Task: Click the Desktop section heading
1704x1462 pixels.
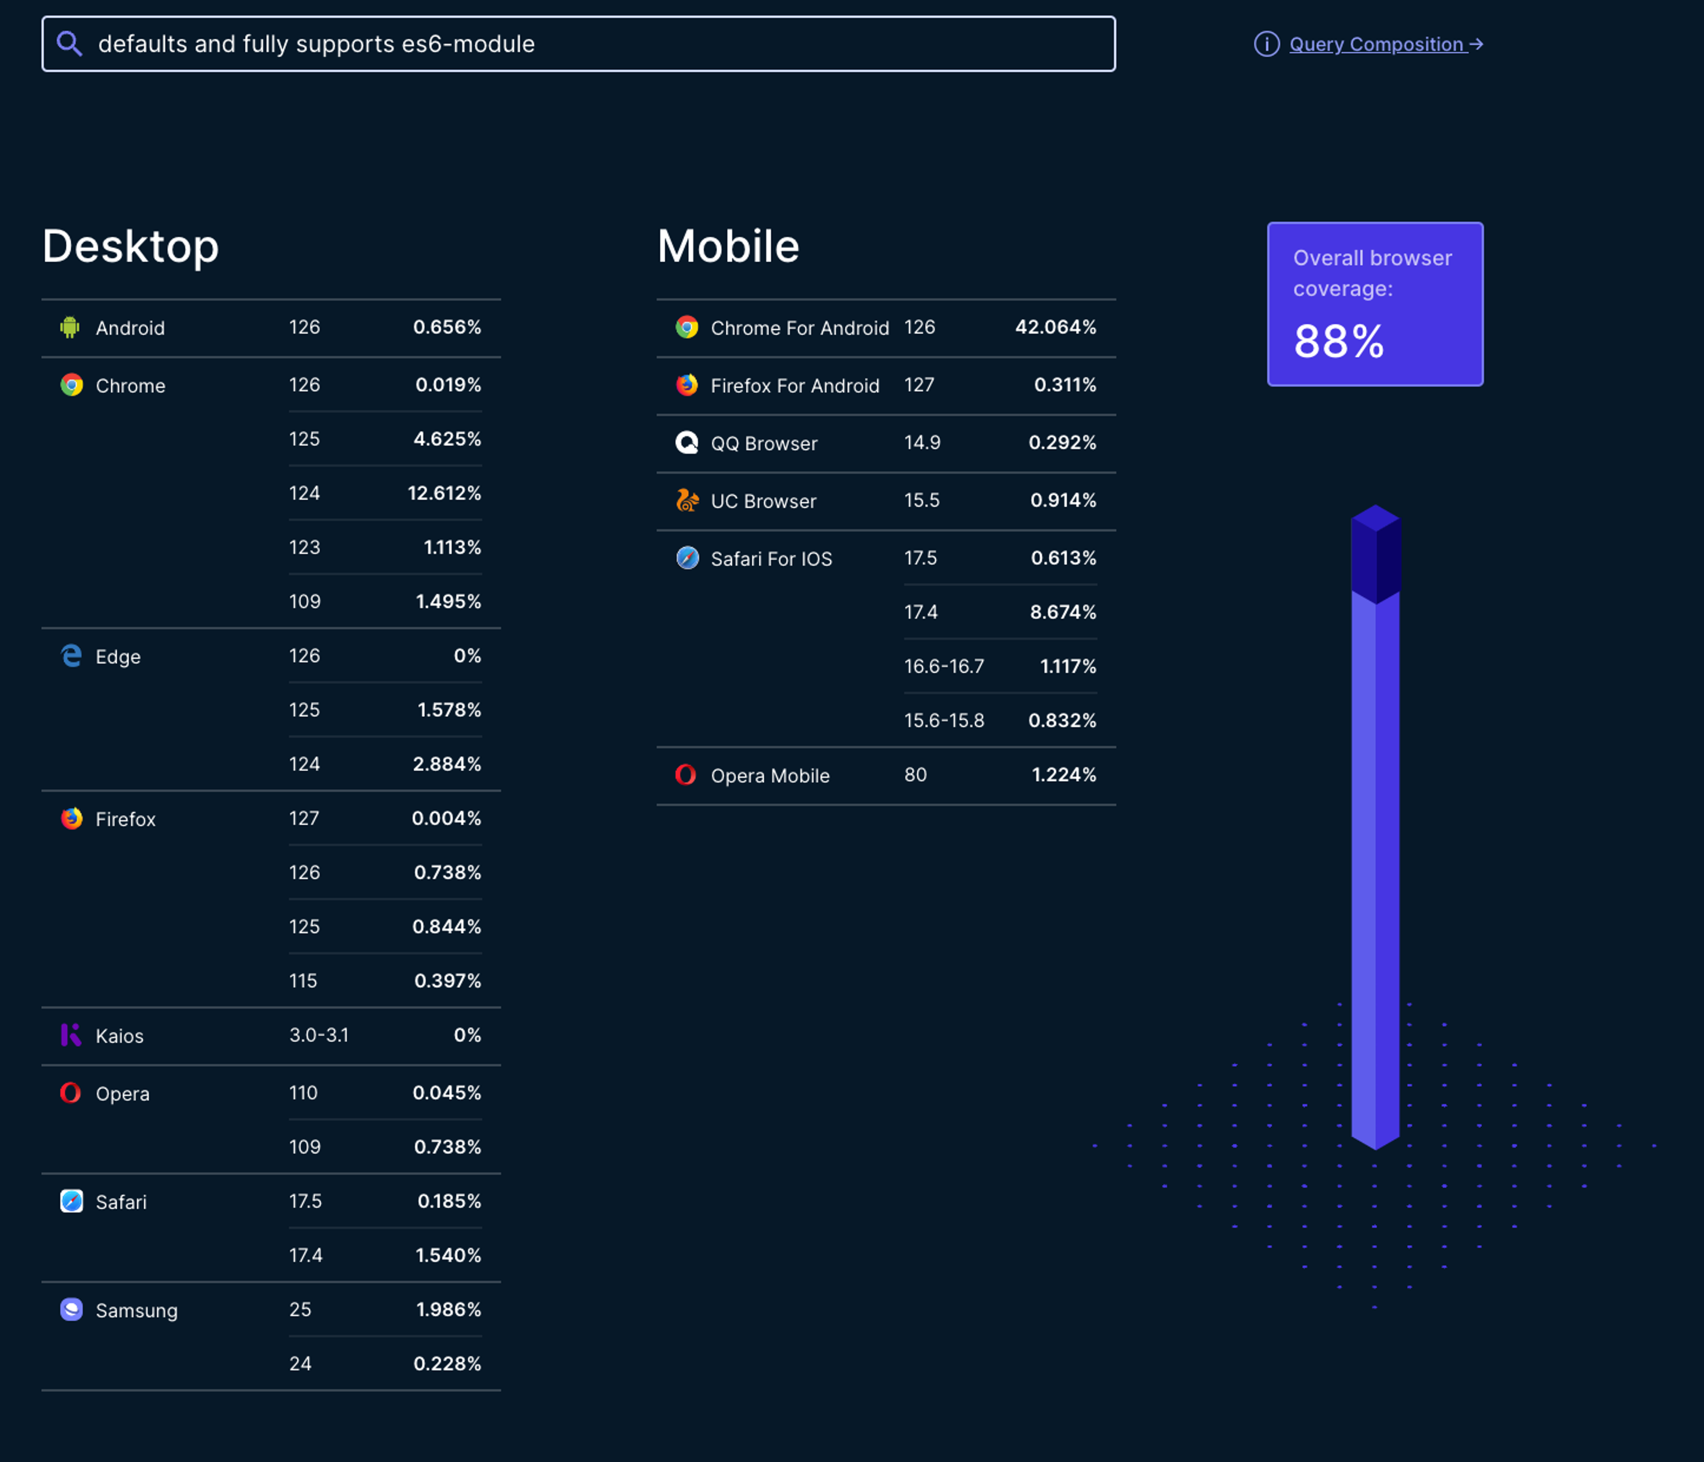Action: tap(131, 246)
